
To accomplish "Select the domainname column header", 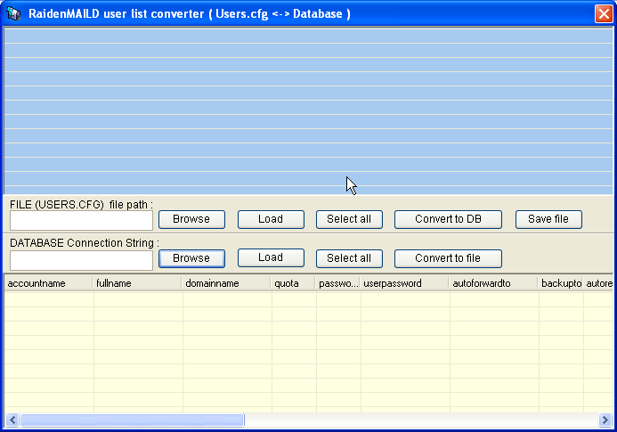I will coord(226,283).
